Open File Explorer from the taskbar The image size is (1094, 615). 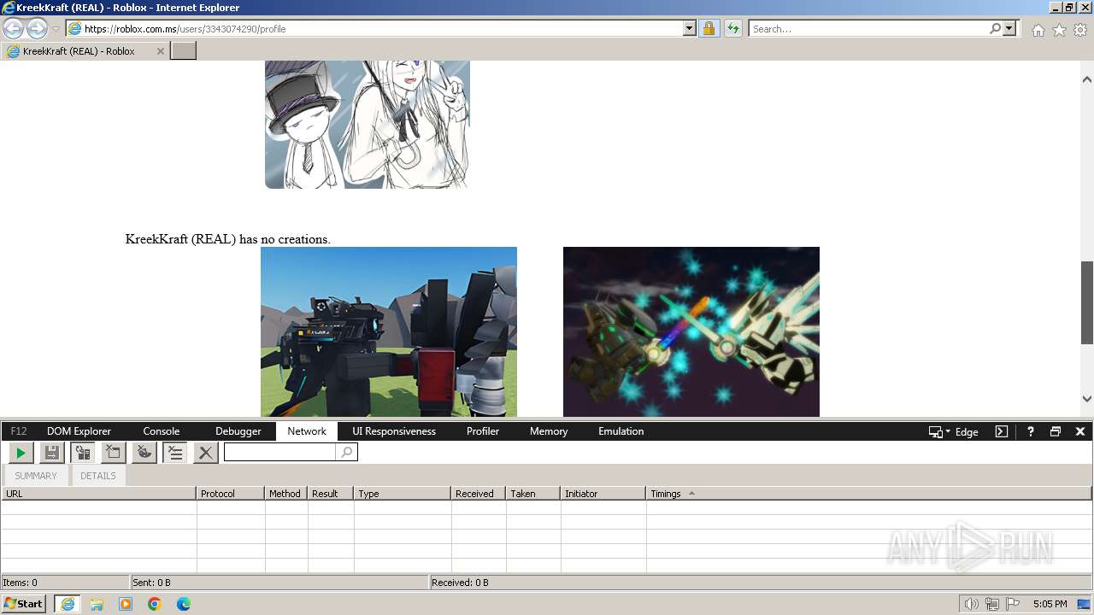(x=97, y=604)
